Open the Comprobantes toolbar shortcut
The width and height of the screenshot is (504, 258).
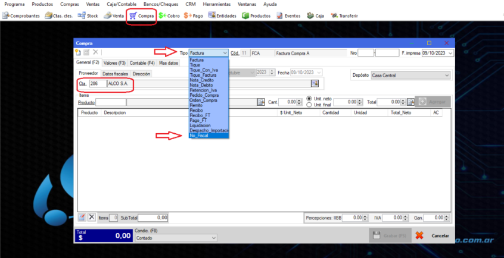(x=21, y=15)
